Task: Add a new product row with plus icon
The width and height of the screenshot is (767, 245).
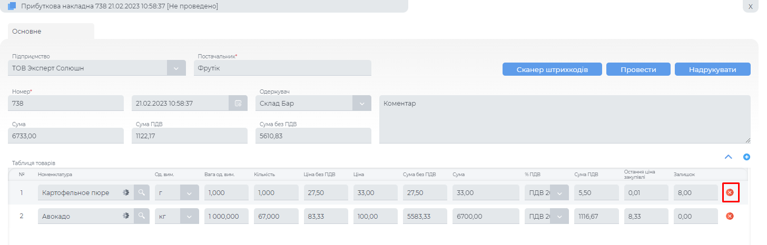Action: pos(746,157)
